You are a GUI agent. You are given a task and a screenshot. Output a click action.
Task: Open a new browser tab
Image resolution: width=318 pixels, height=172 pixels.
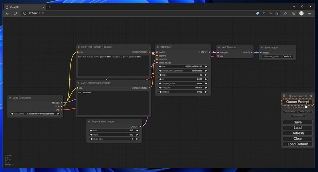pyautogui.click(x=49, y=7)
